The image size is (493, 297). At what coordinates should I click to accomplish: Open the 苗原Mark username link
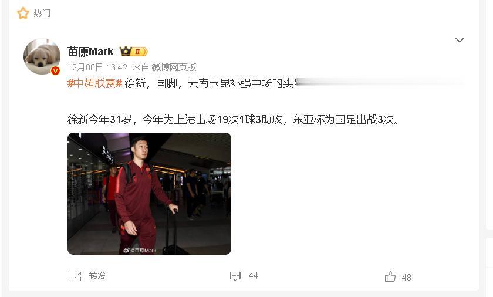click(90, 52)
